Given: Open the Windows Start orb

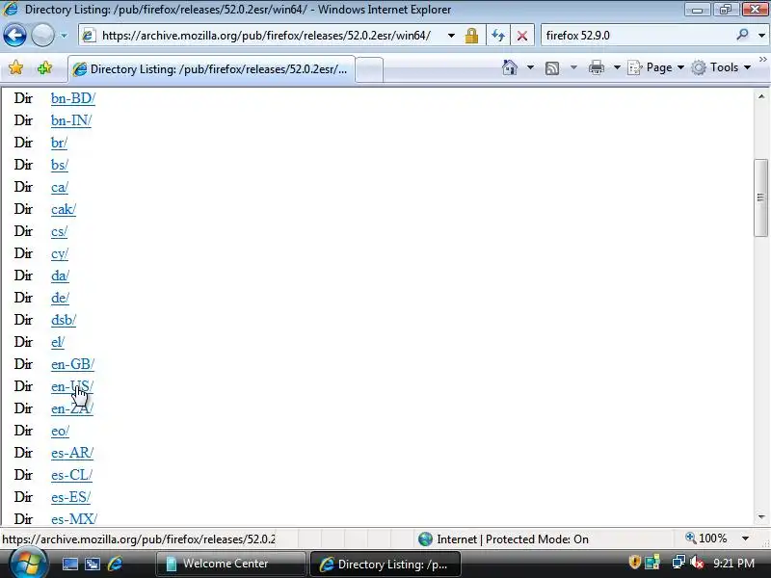Looking at the screenshot, I should click(27, 563).
